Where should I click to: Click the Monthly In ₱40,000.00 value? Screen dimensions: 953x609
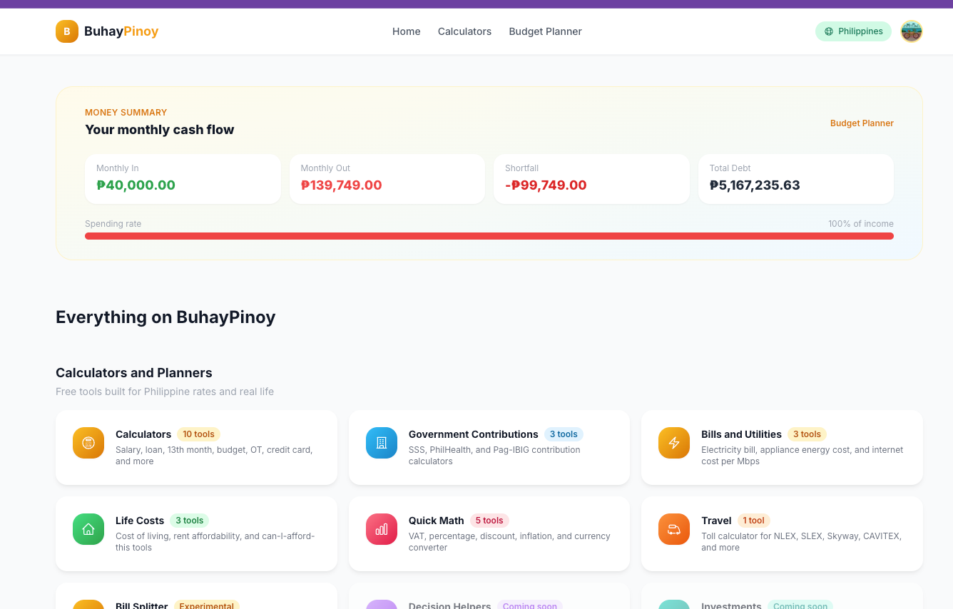[136, 185]
